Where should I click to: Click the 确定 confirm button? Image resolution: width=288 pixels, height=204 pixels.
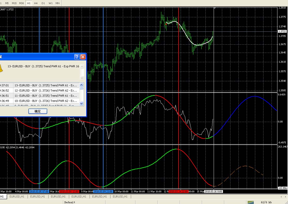point(38,111)
